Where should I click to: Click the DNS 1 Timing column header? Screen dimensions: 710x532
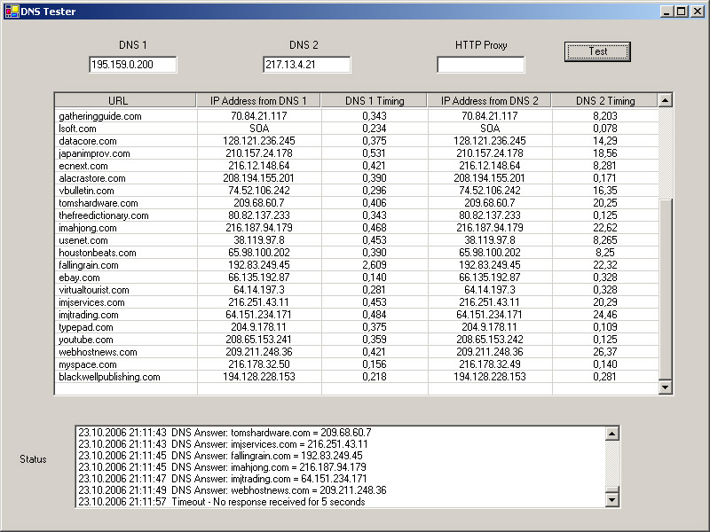(374, 100)
